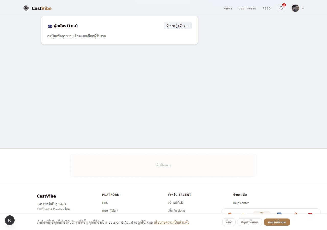327x230 pixels.
Task: Visit the Help Center link
Action: click(241, 203)
